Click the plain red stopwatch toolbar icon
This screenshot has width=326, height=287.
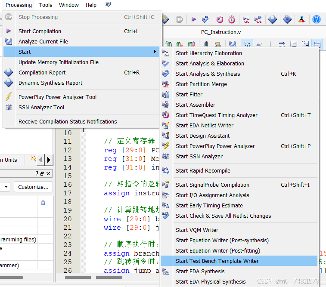click(232, 19)
